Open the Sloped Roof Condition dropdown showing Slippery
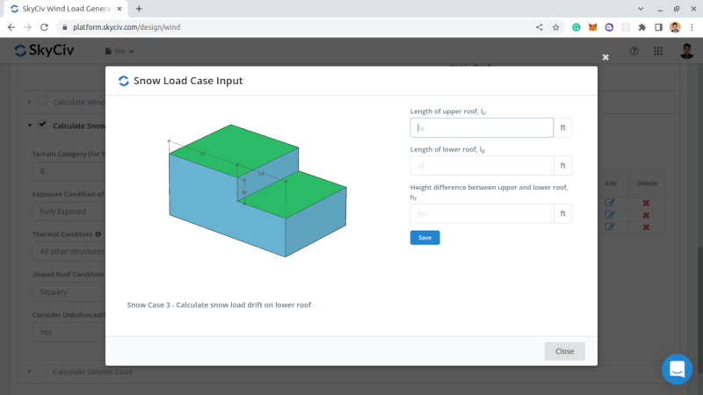Image resolution: width=703 pixels, height=395 pixels. [70, 292]
